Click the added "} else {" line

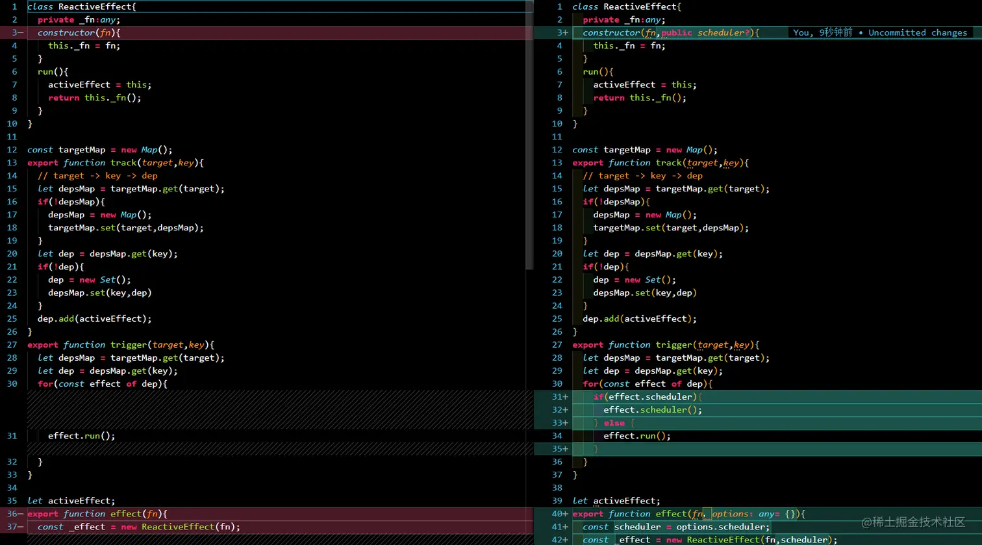614,422
